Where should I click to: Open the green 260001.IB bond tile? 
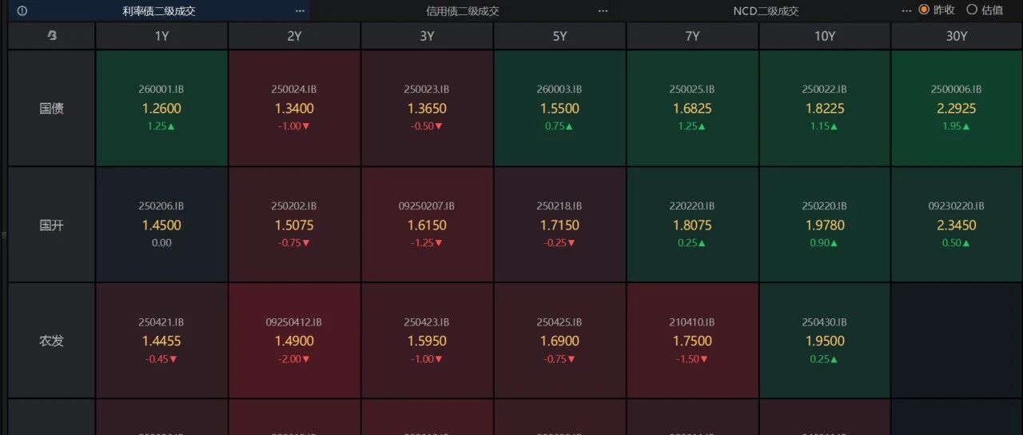(x=161, y=108)
